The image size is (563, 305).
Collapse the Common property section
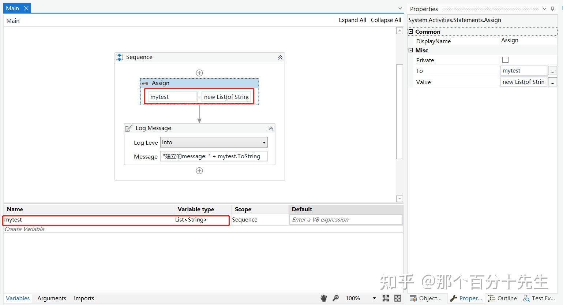410,31
